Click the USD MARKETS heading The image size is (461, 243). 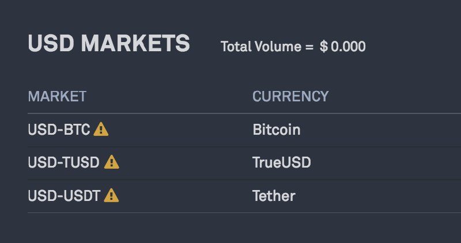point(108,44)
